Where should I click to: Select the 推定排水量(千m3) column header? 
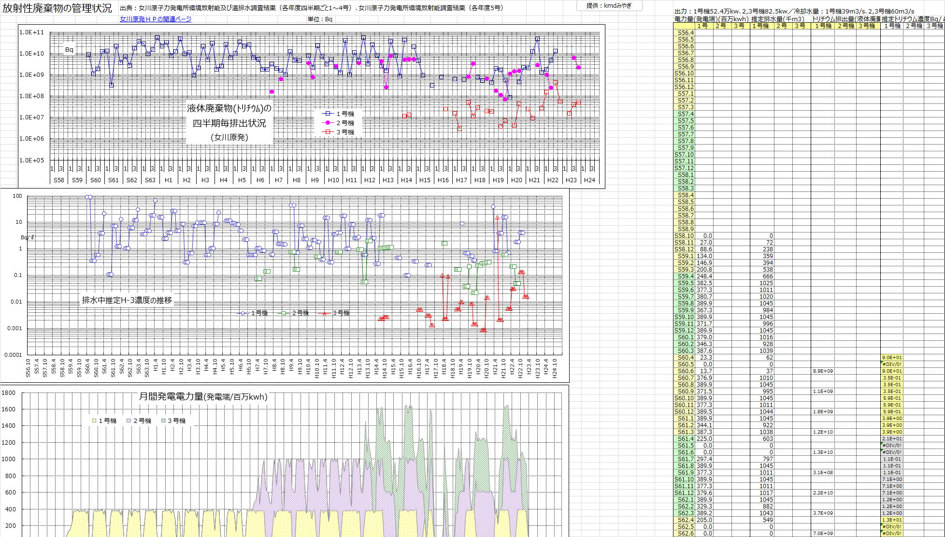(778, 19)
